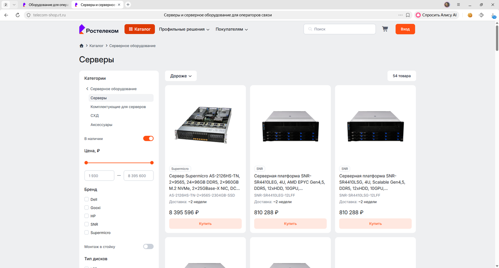
Task: Open the new tab plus button
Action: [x=128, y=5]
